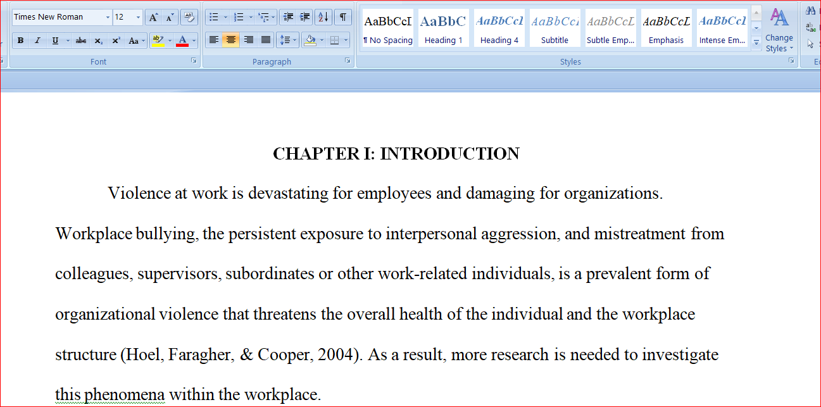Click the word "Workplace" starting line two
821x407 pixels.
click(94, 234)
